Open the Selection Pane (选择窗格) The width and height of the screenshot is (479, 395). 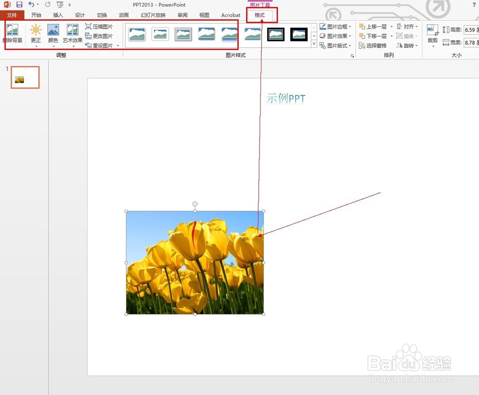point(373,45)
